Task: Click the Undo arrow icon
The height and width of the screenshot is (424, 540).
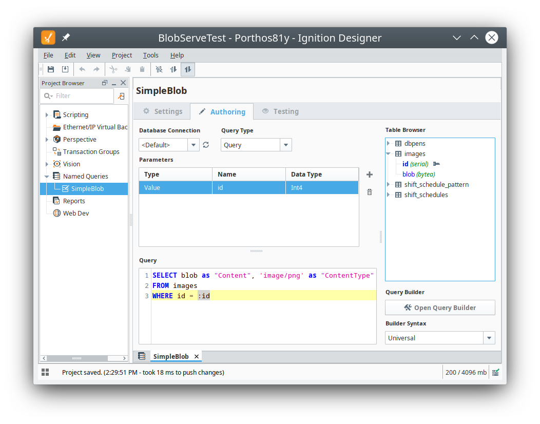Action: 82,69
